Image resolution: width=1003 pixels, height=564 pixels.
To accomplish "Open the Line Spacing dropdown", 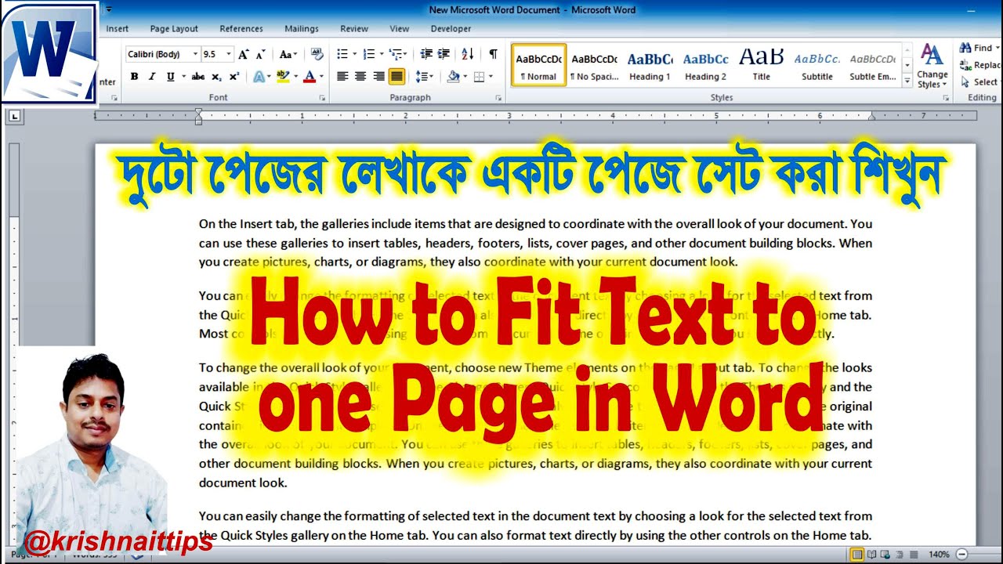I will tap(424, 77).
